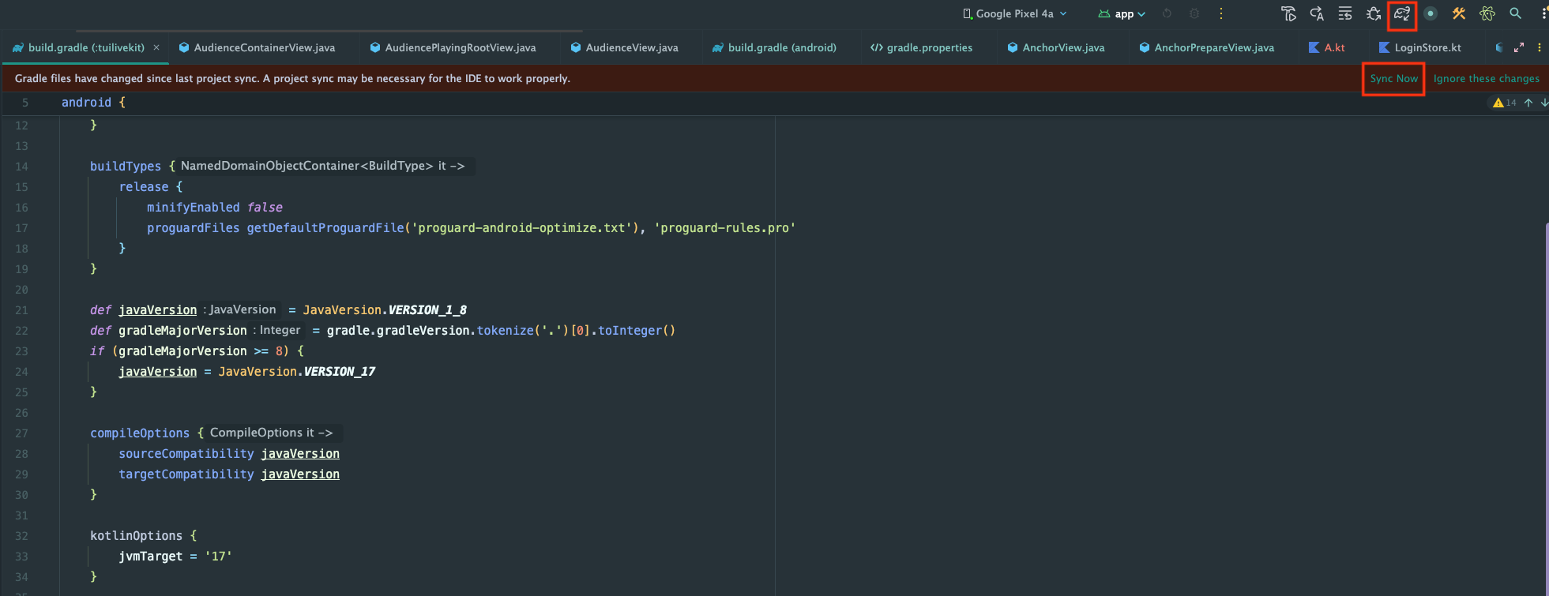Click the orange hammer and wrench build icon

[x=1458, y=13]
